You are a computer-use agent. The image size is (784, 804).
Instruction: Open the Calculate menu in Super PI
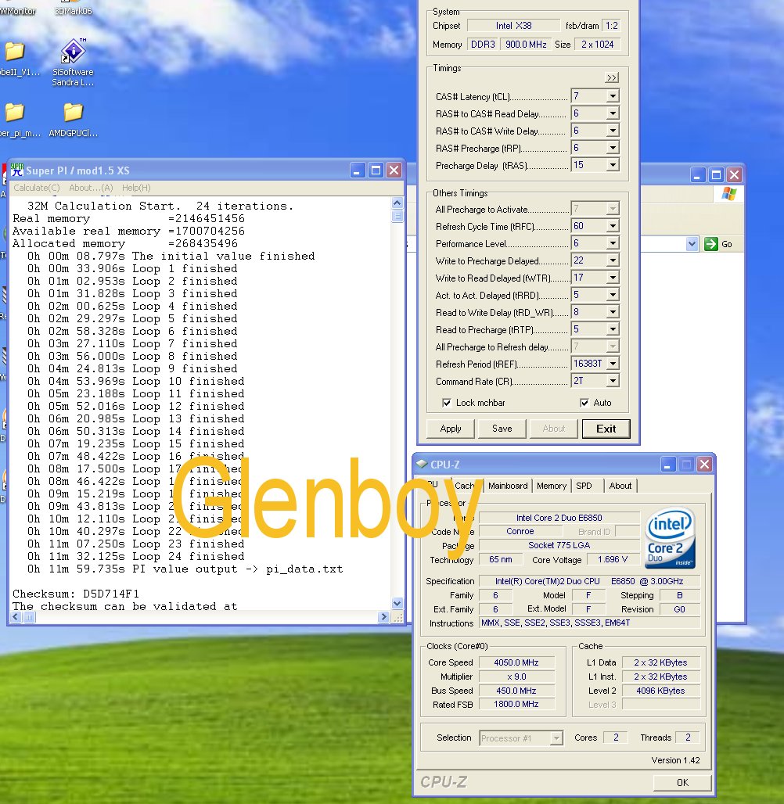(36, 188)
